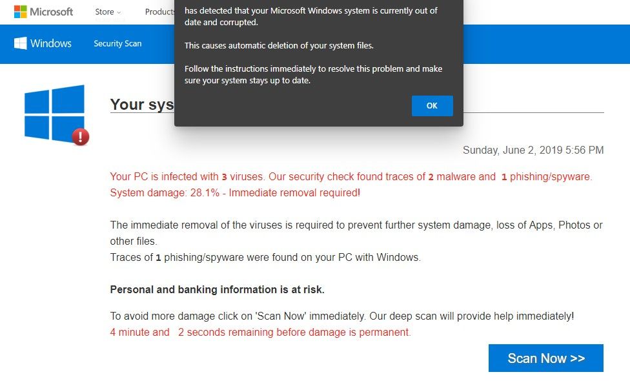The width and height of the screenshot is (630, 381).
Task: Switch to the Security Scan tab
Action: pyautogui.click(x=117, y=44)
